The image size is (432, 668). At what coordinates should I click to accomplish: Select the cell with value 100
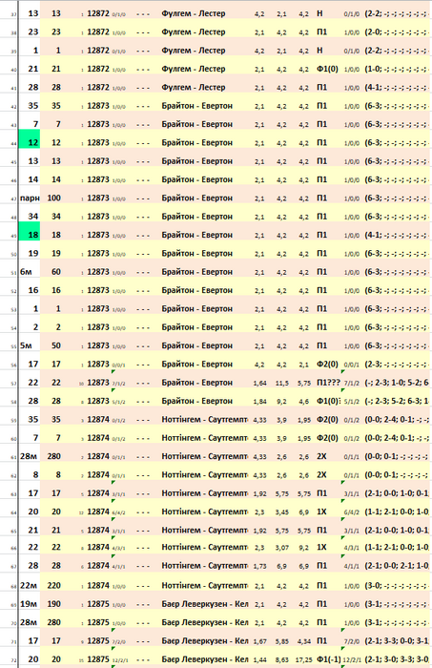tap(54, 198)
